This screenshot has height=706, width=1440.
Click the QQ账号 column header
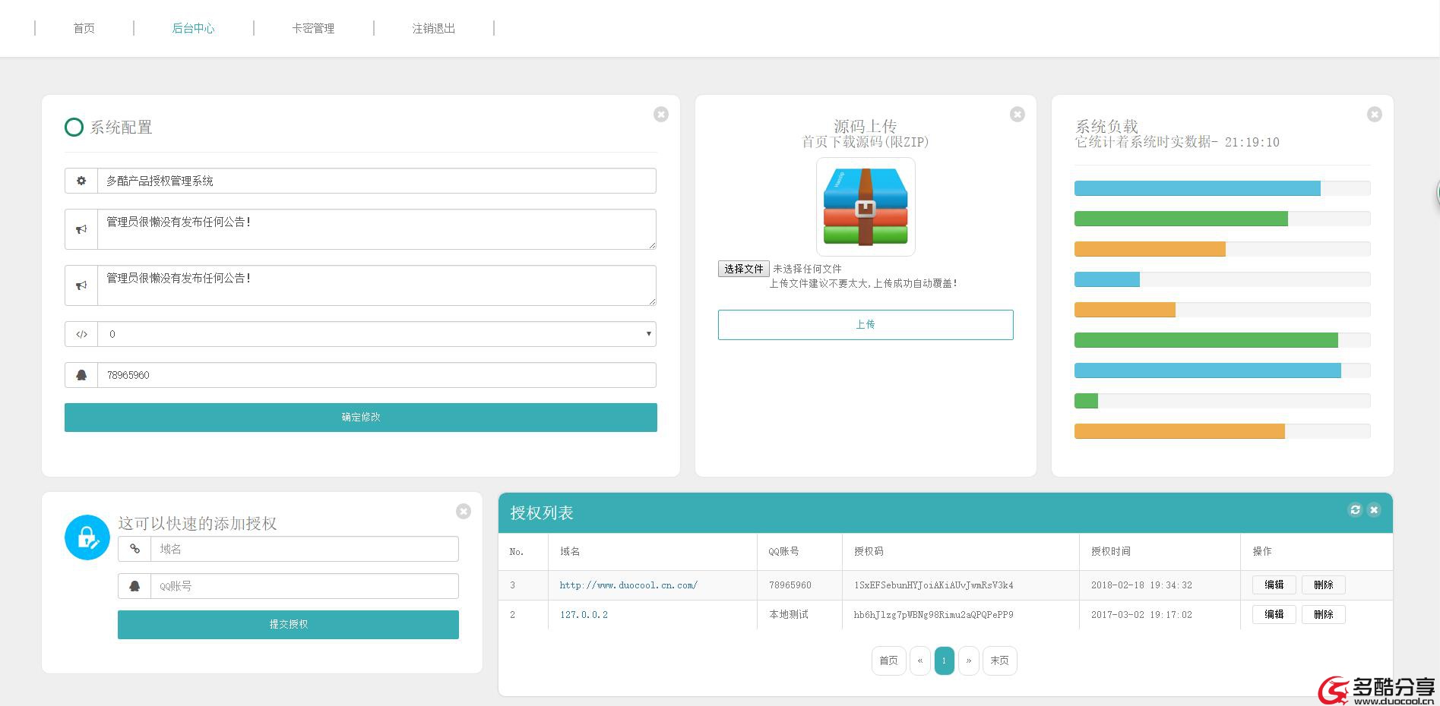pyautogui.click(x=783, y=552)
